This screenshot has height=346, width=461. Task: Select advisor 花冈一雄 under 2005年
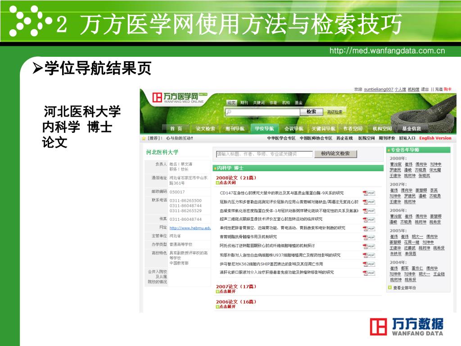tap(411, 242)
